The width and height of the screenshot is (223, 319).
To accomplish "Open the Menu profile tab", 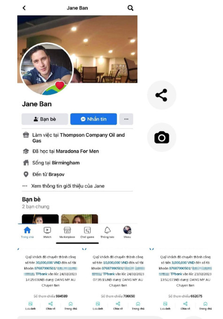I will (127, 232).
